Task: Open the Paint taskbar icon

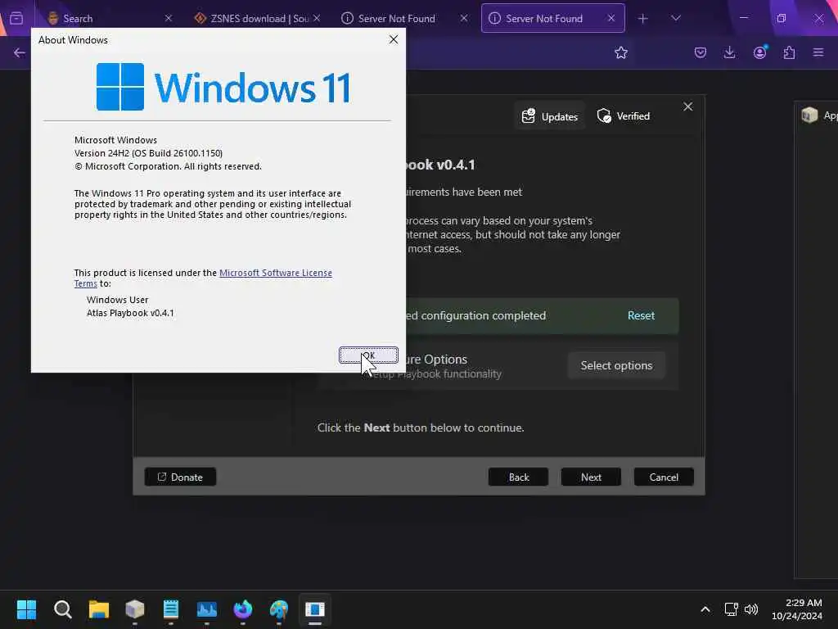Action: [x=279, y=609]
